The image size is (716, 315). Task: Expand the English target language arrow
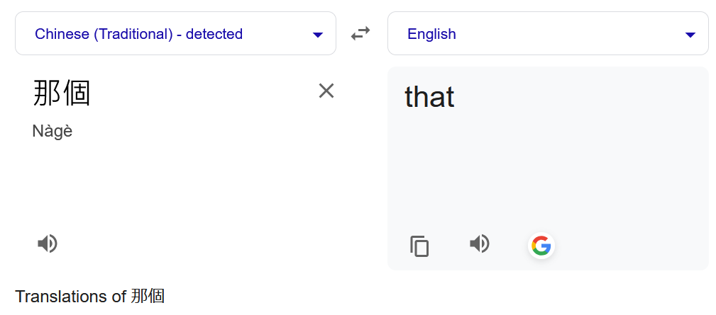(x=690, y=35)
